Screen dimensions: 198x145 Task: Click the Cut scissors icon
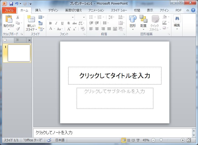pyautogui.click(x=18, y=17)
